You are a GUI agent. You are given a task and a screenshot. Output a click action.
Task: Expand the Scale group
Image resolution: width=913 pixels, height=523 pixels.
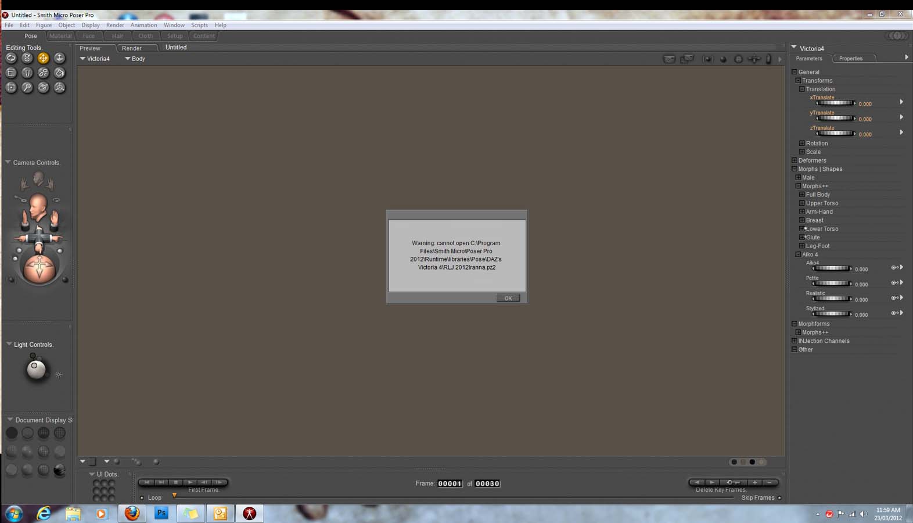coord(802,152)
